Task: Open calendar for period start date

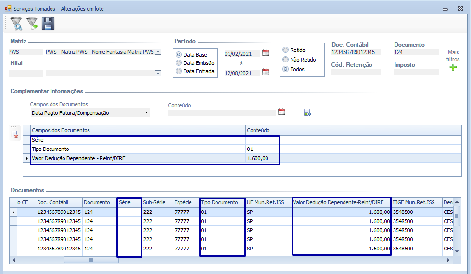Action: 266,53
